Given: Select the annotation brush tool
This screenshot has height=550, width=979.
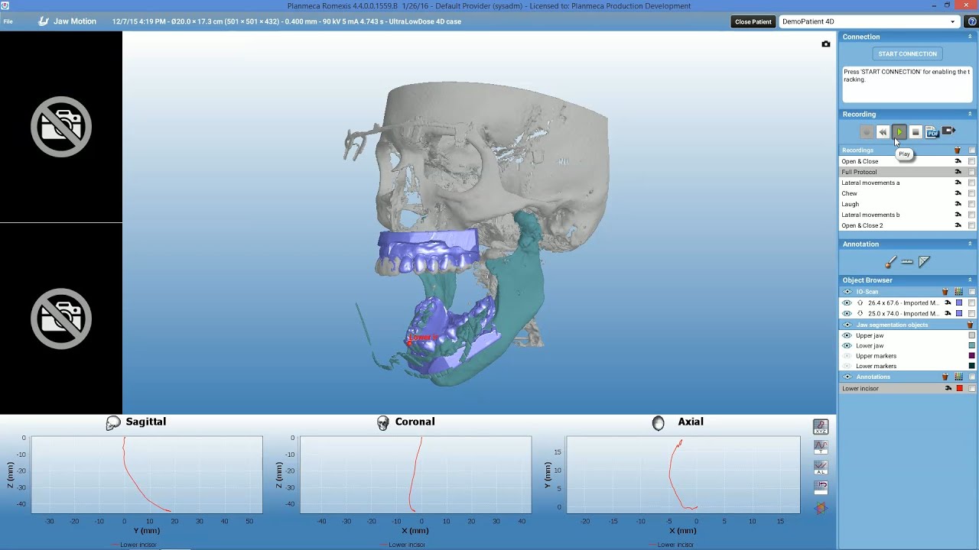Looking at the screenshot, I should coord(891,262).
